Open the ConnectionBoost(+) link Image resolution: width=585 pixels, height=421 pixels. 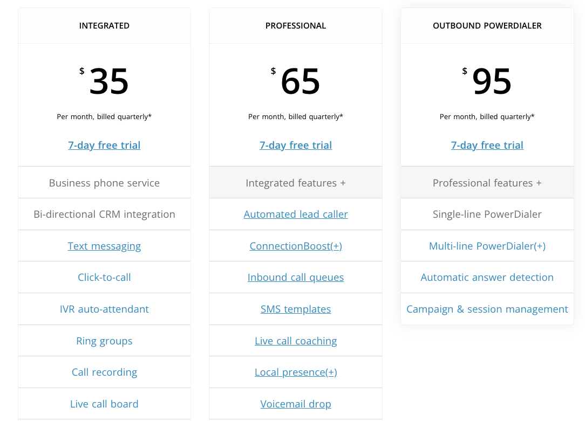tap(296, 246)
